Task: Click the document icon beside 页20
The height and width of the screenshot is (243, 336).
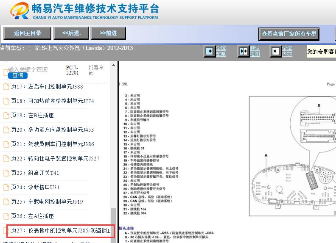Action: point(6,130)
